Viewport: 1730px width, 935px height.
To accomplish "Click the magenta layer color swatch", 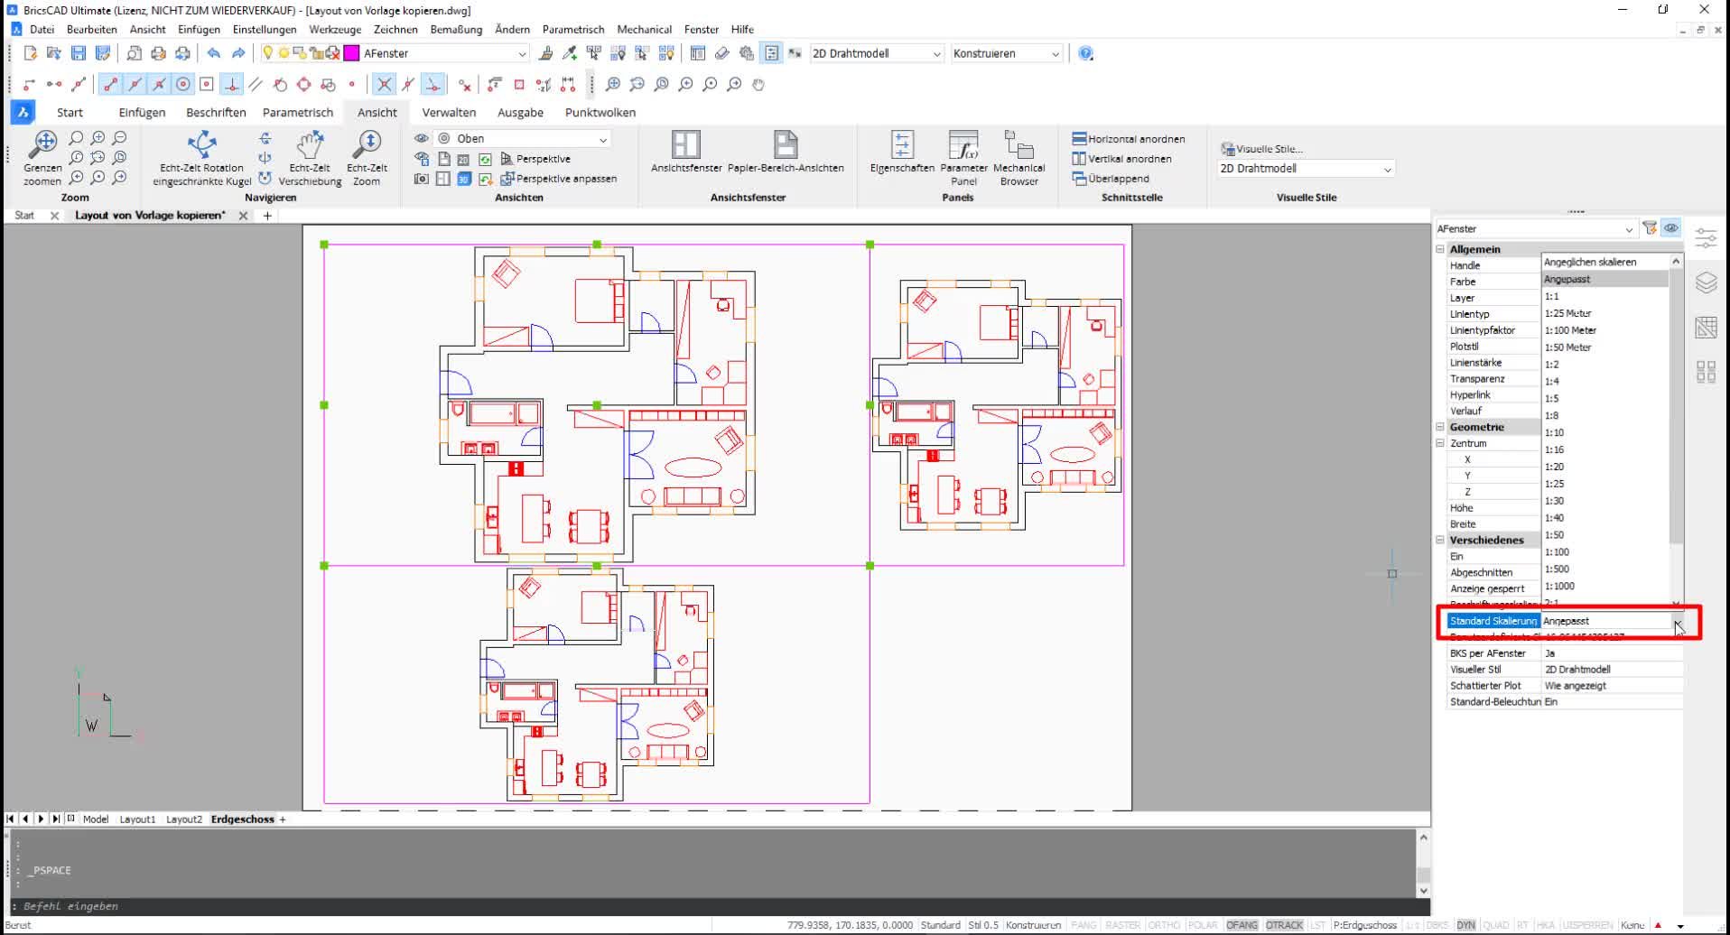I will 351,53.
